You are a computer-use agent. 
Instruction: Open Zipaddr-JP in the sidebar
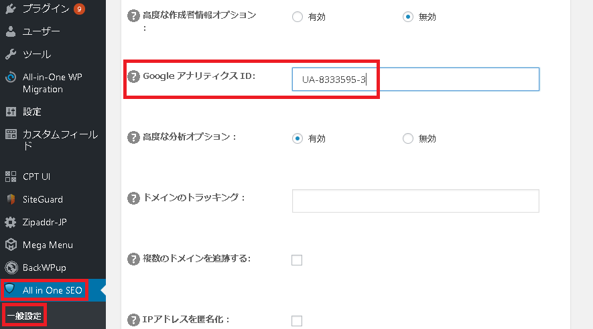click(x=46, y=222)
